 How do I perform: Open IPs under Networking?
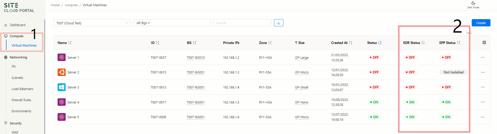(x=14, y=66)
